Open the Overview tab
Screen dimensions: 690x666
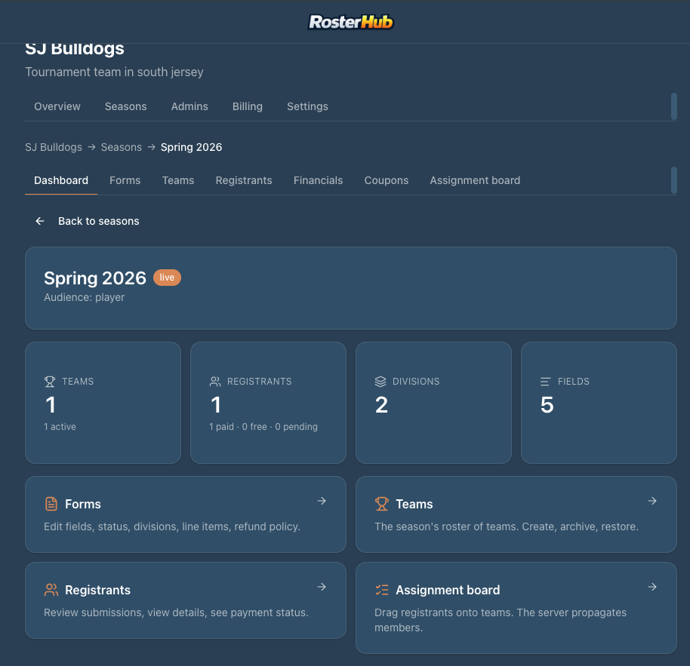57,106
